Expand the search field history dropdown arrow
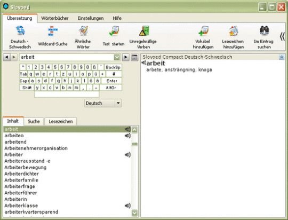 pyautogui.click(x=117, y=57)
